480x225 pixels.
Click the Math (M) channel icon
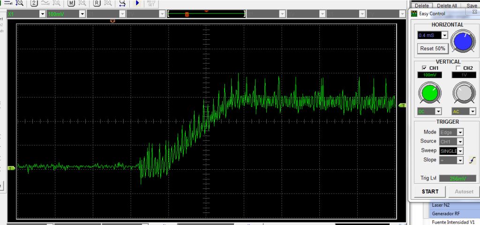[x=71, y=3]
